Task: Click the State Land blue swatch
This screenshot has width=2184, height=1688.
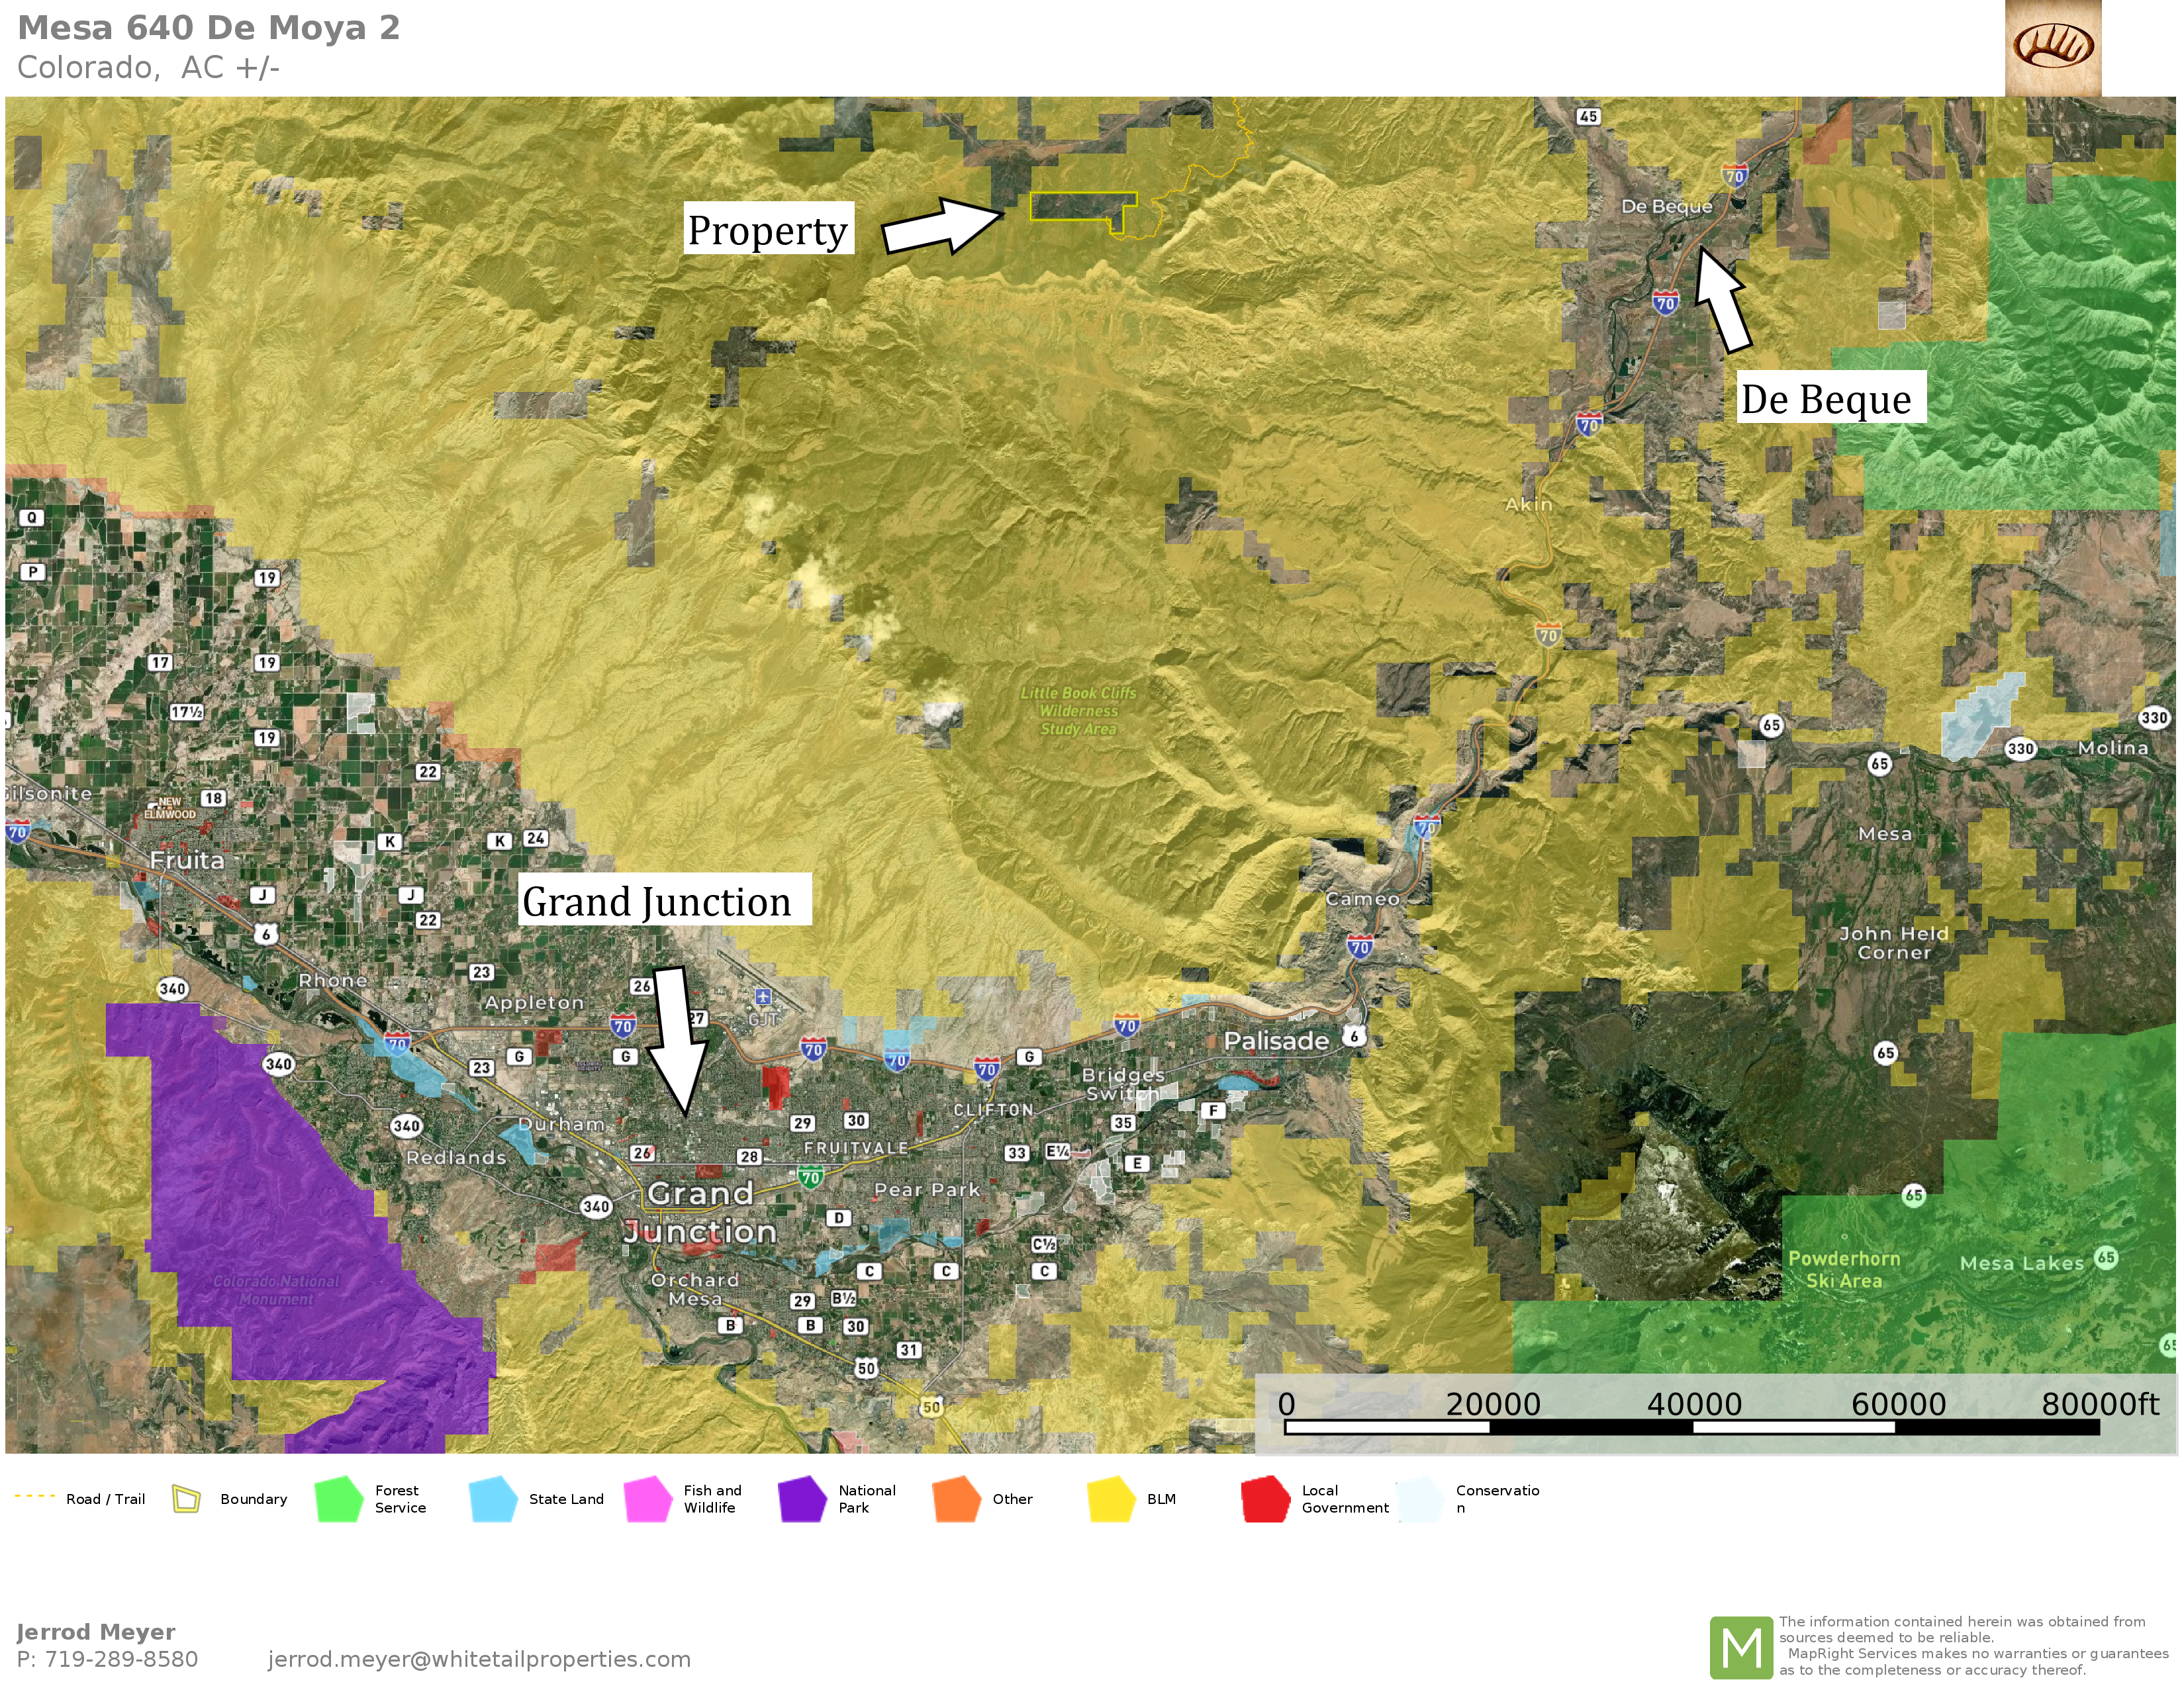Action: [493, 1498]
